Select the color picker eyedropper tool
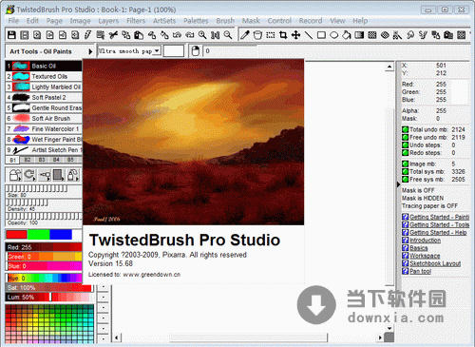The image size is (475, 347). tap(245, 35)
